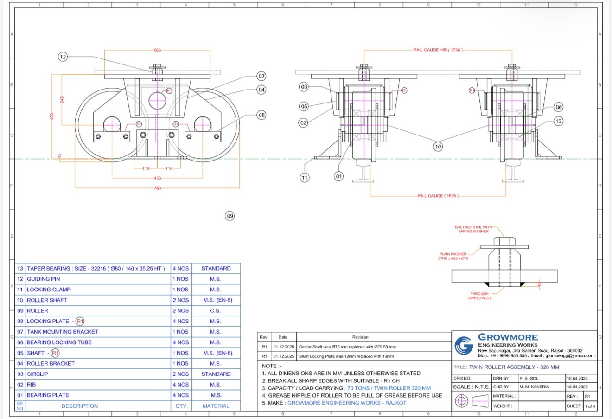Click the 'BEARING PLATE' description cell
Viewport: 612px width, 419px height.
point(98,395)
